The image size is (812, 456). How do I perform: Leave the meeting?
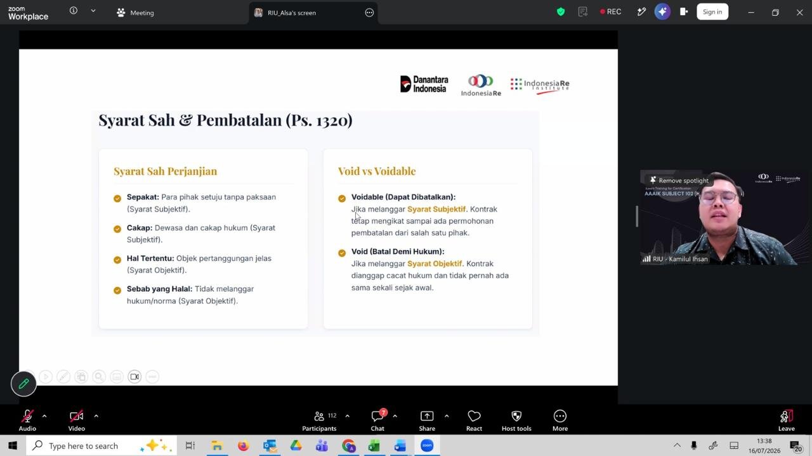pyautogui.click(x=786, y=420)
